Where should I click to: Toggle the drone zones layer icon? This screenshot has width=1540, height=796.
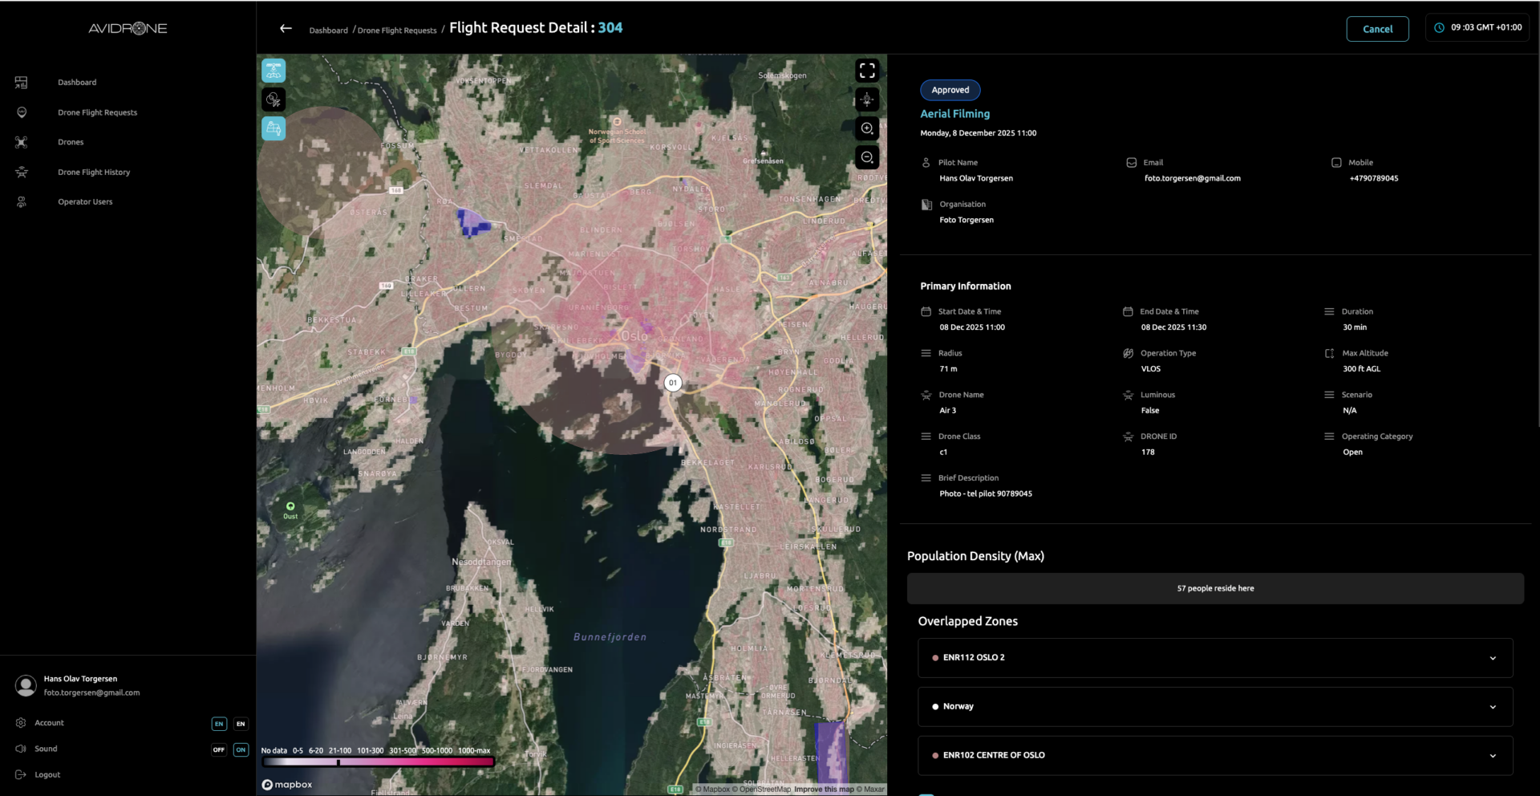(x=274, y=71)
